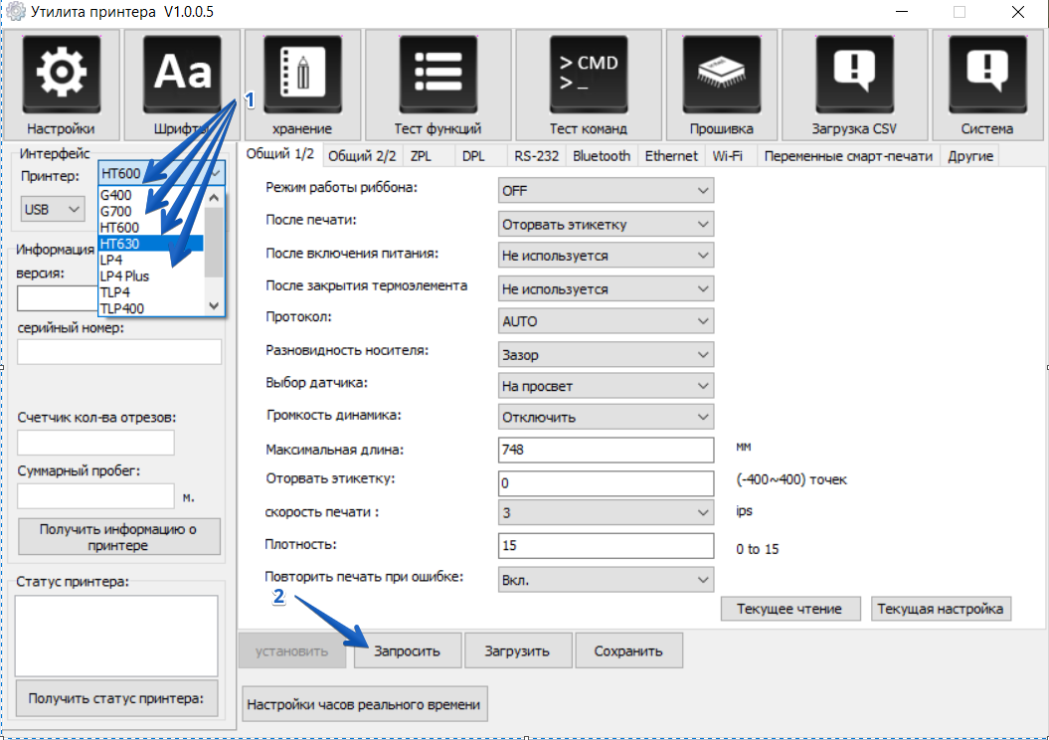
Task: Switch to the Bluetooth tab
Action: pos(601,156)
